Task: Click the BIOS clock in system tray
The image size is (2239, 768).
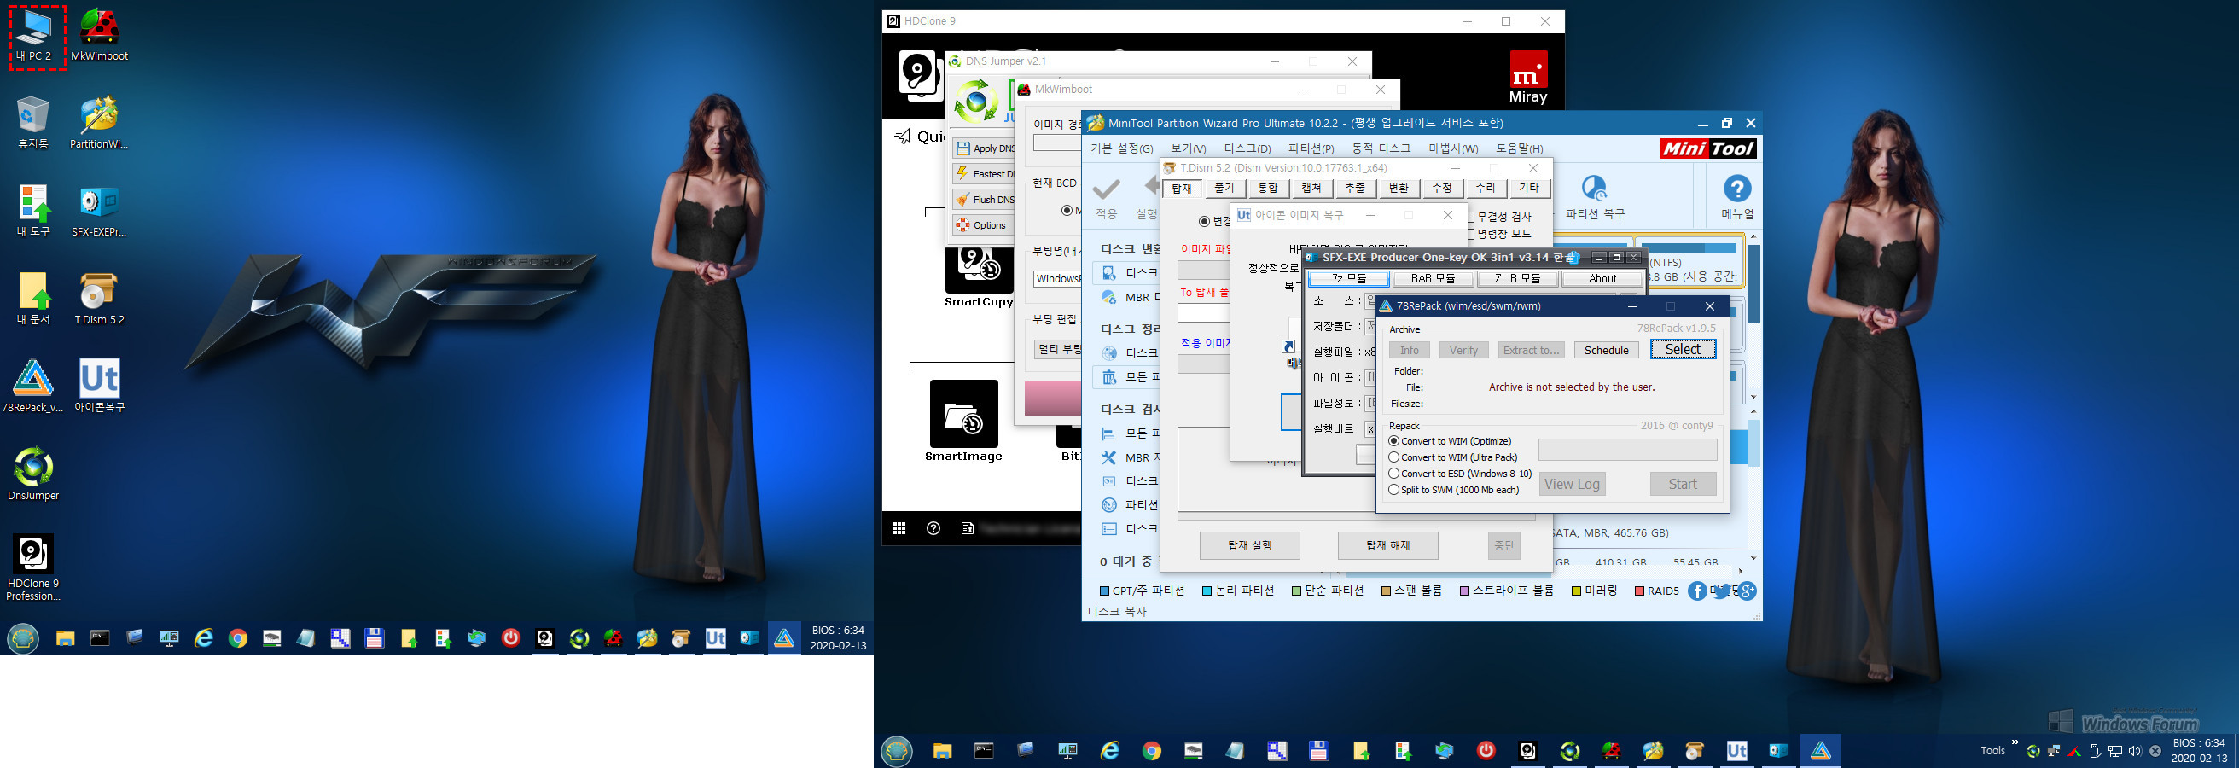Action: pyautogui.click(x=2199, y=751)
